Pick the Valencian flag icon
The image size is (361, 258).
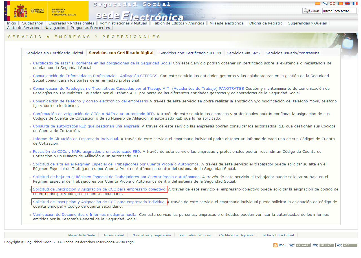[340, 4]
